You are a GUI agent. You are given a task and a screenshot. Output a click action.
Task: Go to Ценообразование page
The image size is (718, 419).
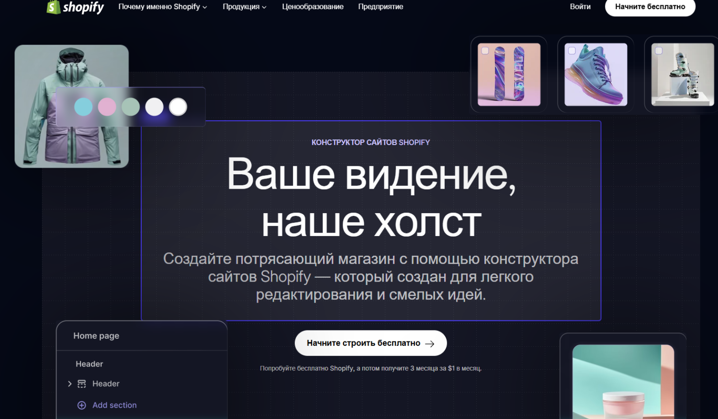(313, 7)
